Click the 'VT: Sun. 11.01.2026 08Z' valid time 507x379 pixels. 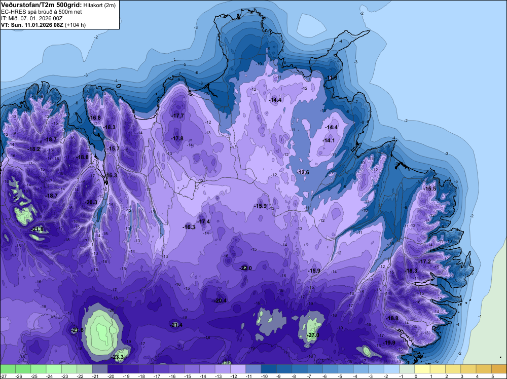click(32, 25)
